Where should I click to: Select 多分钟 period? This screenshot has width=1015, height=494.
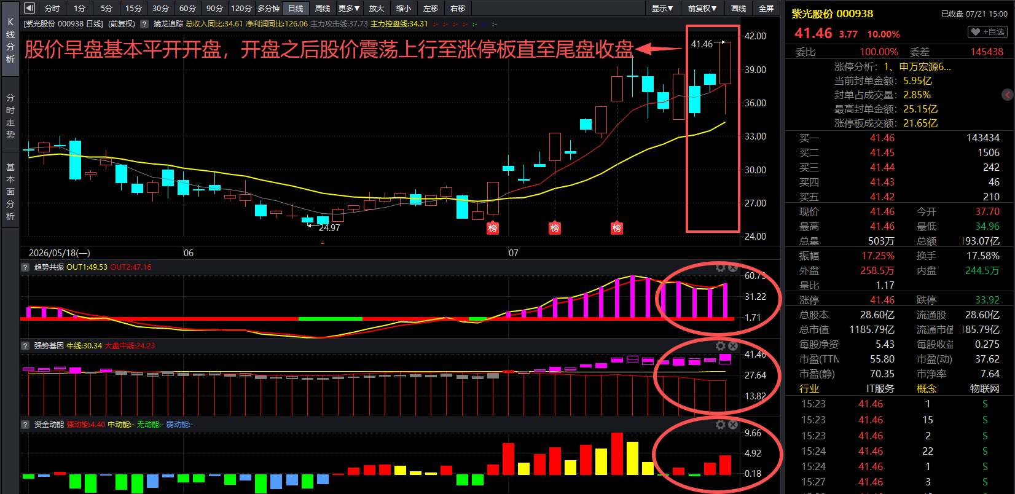click(268, 8)
